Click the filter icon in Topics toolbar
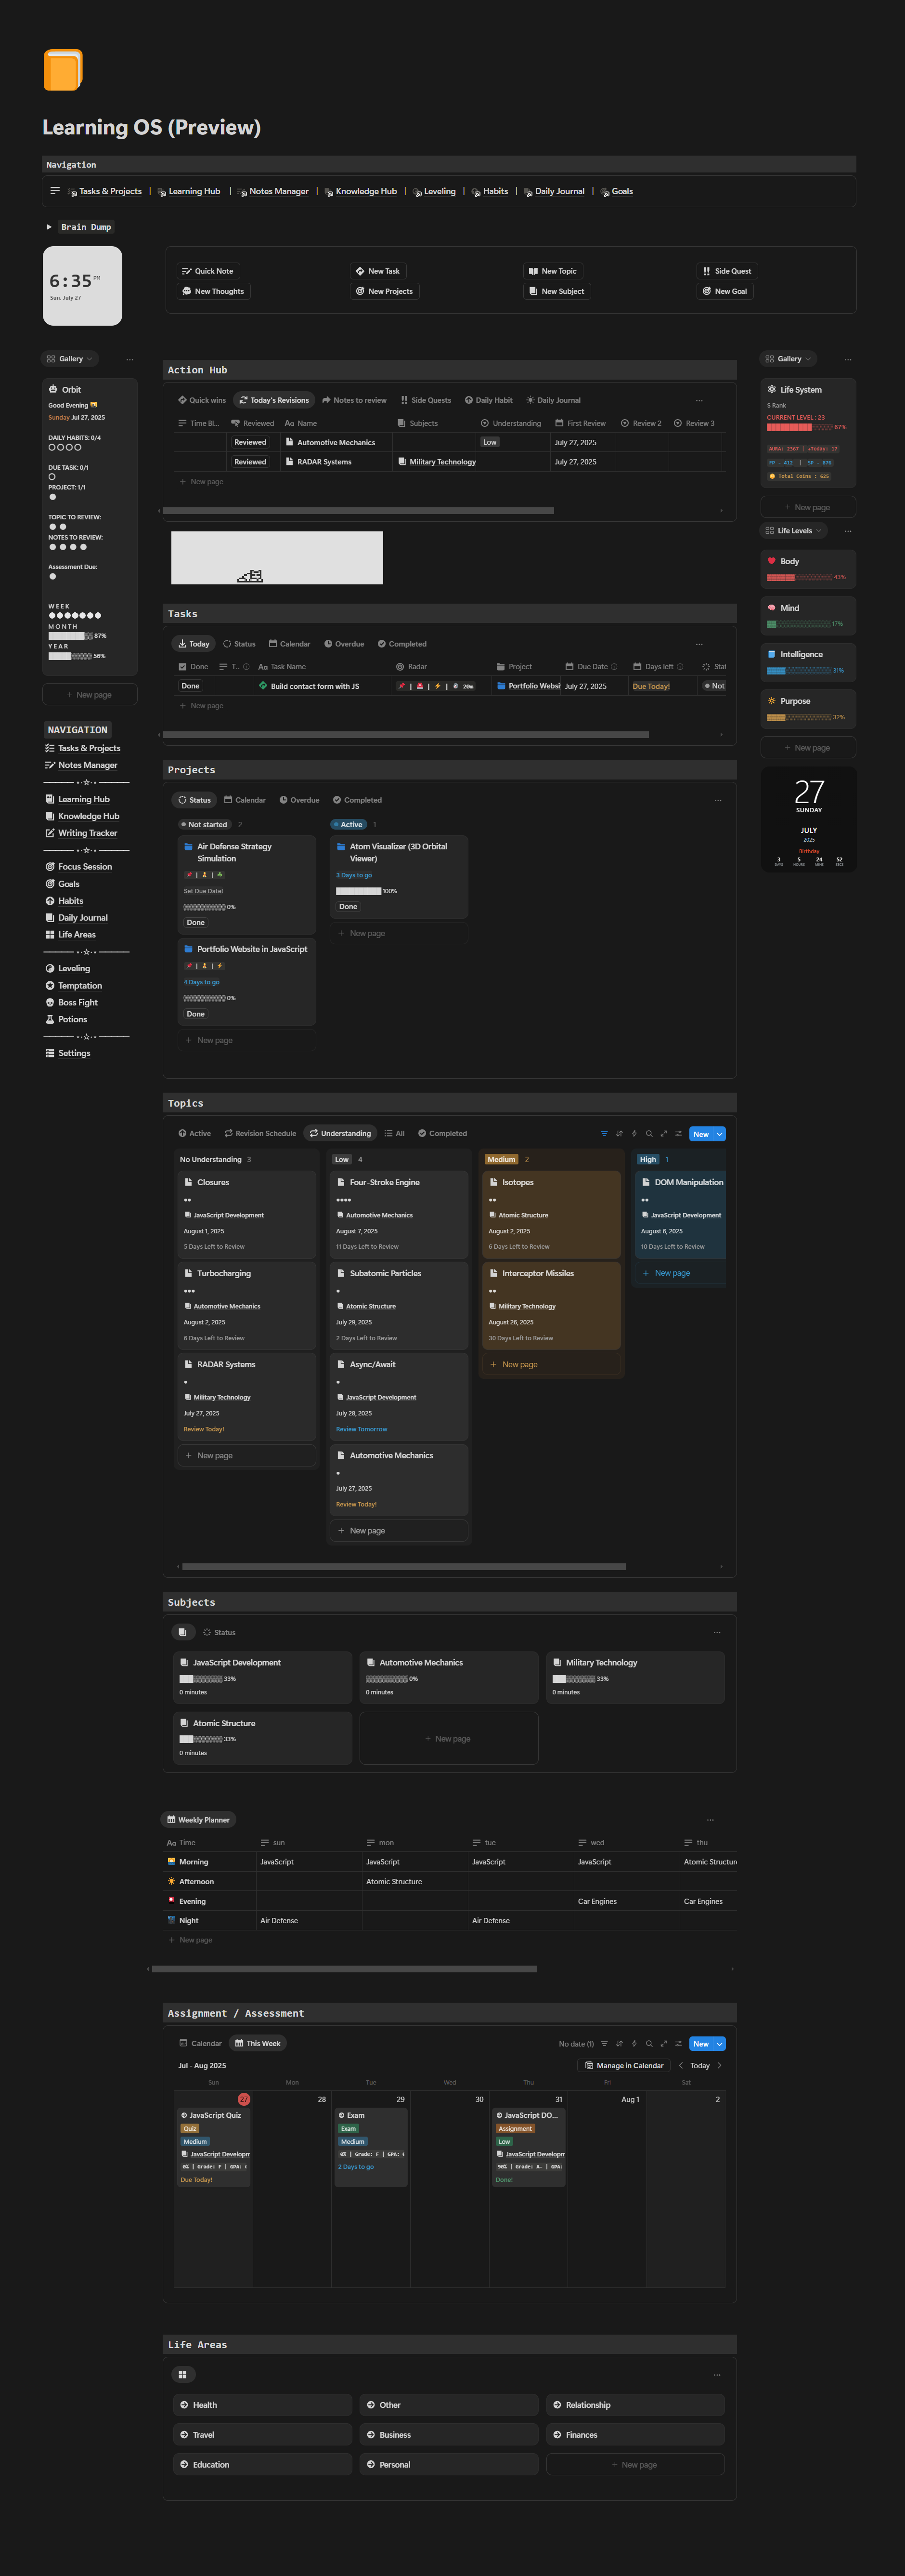 pos(604,1134)
